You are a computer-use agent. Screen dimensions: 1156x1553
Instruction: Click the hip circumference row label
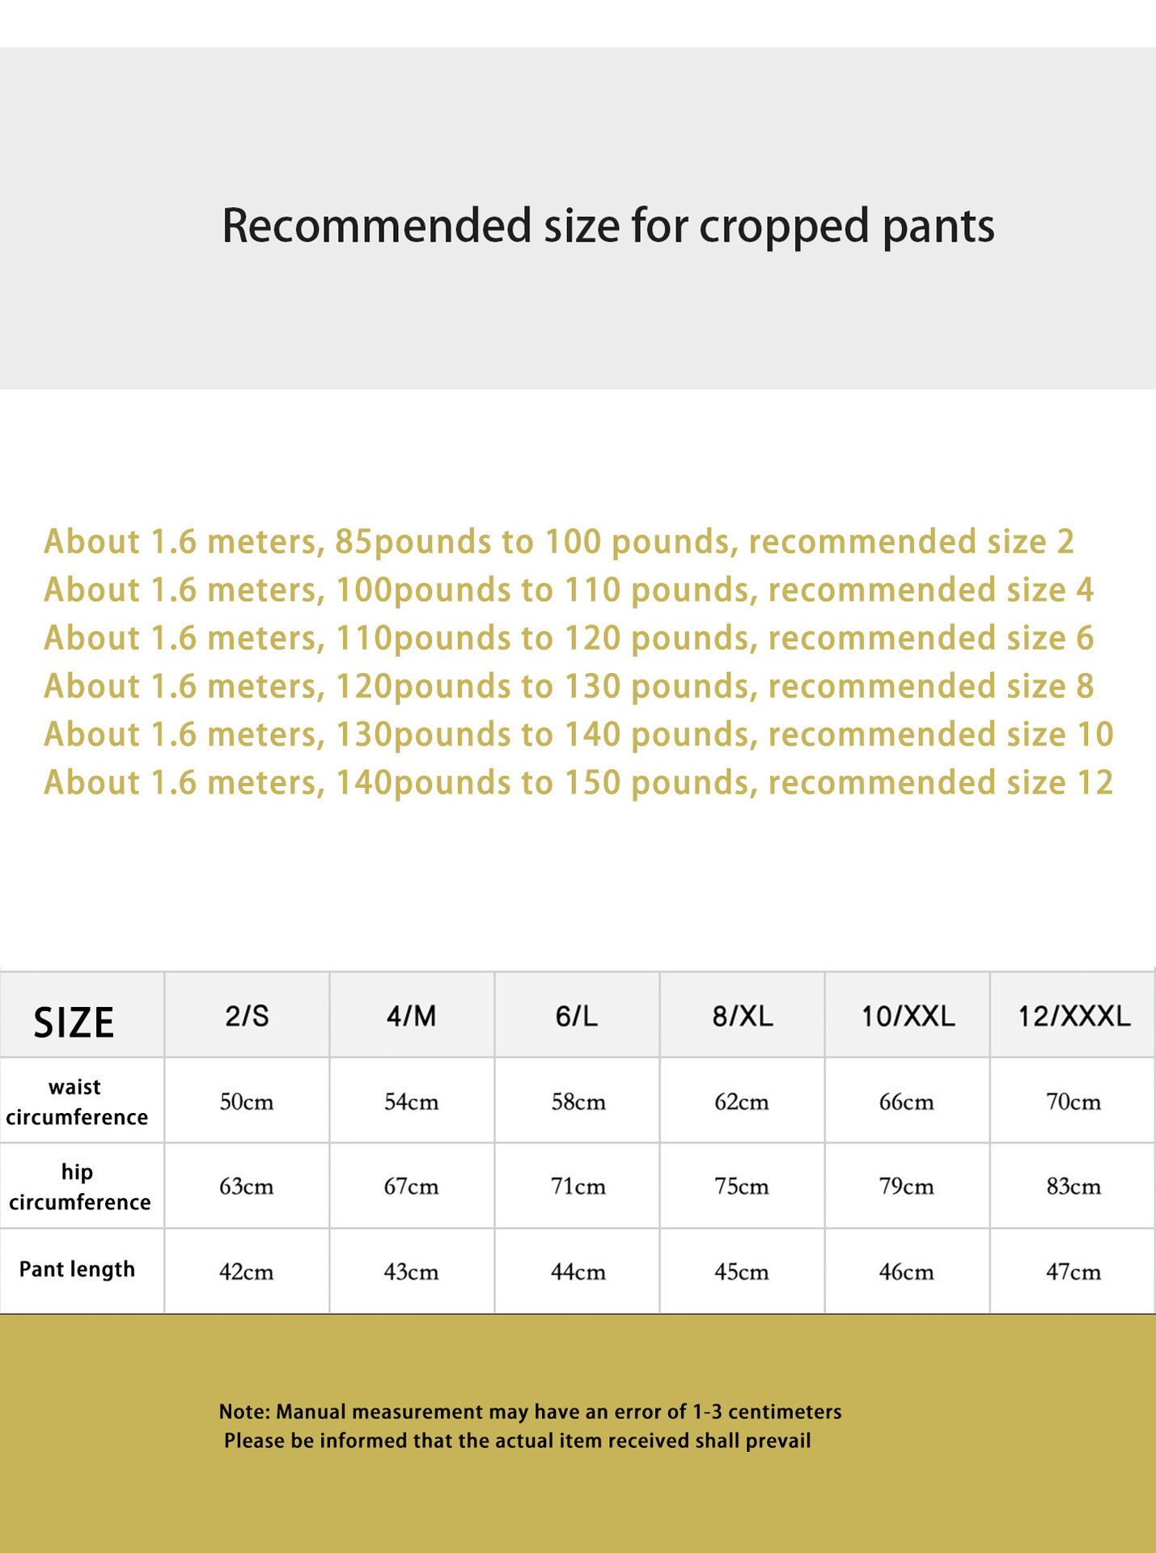click(79, 1187)
